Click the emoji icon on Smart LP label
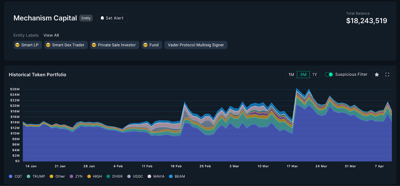The height and width of the screenshot is (186, 400). point(17,45)
